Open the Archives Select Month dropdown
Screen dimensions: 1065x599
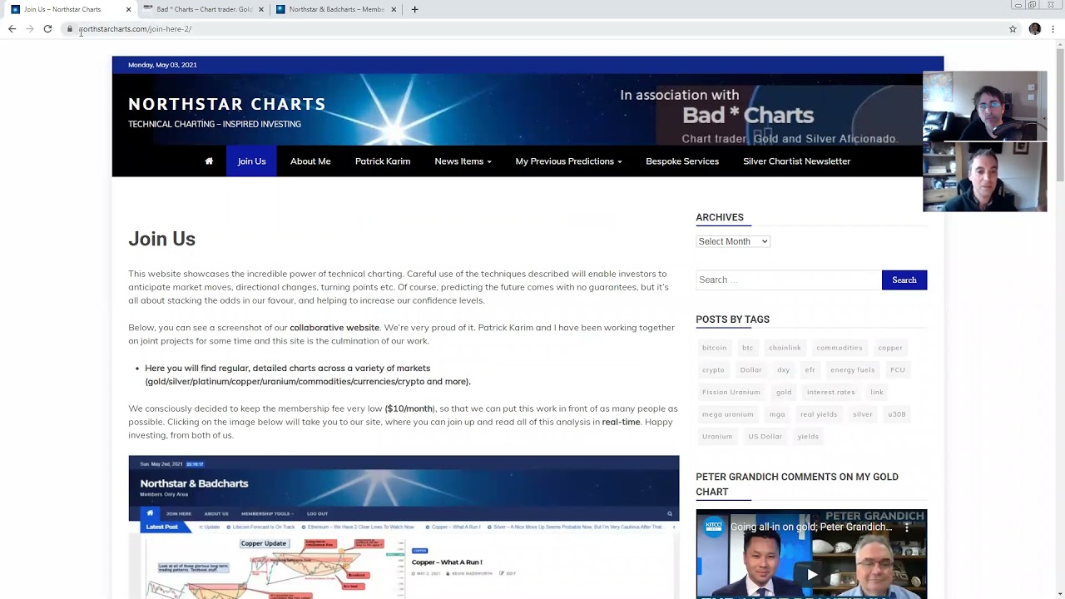(x=733, y=241)
